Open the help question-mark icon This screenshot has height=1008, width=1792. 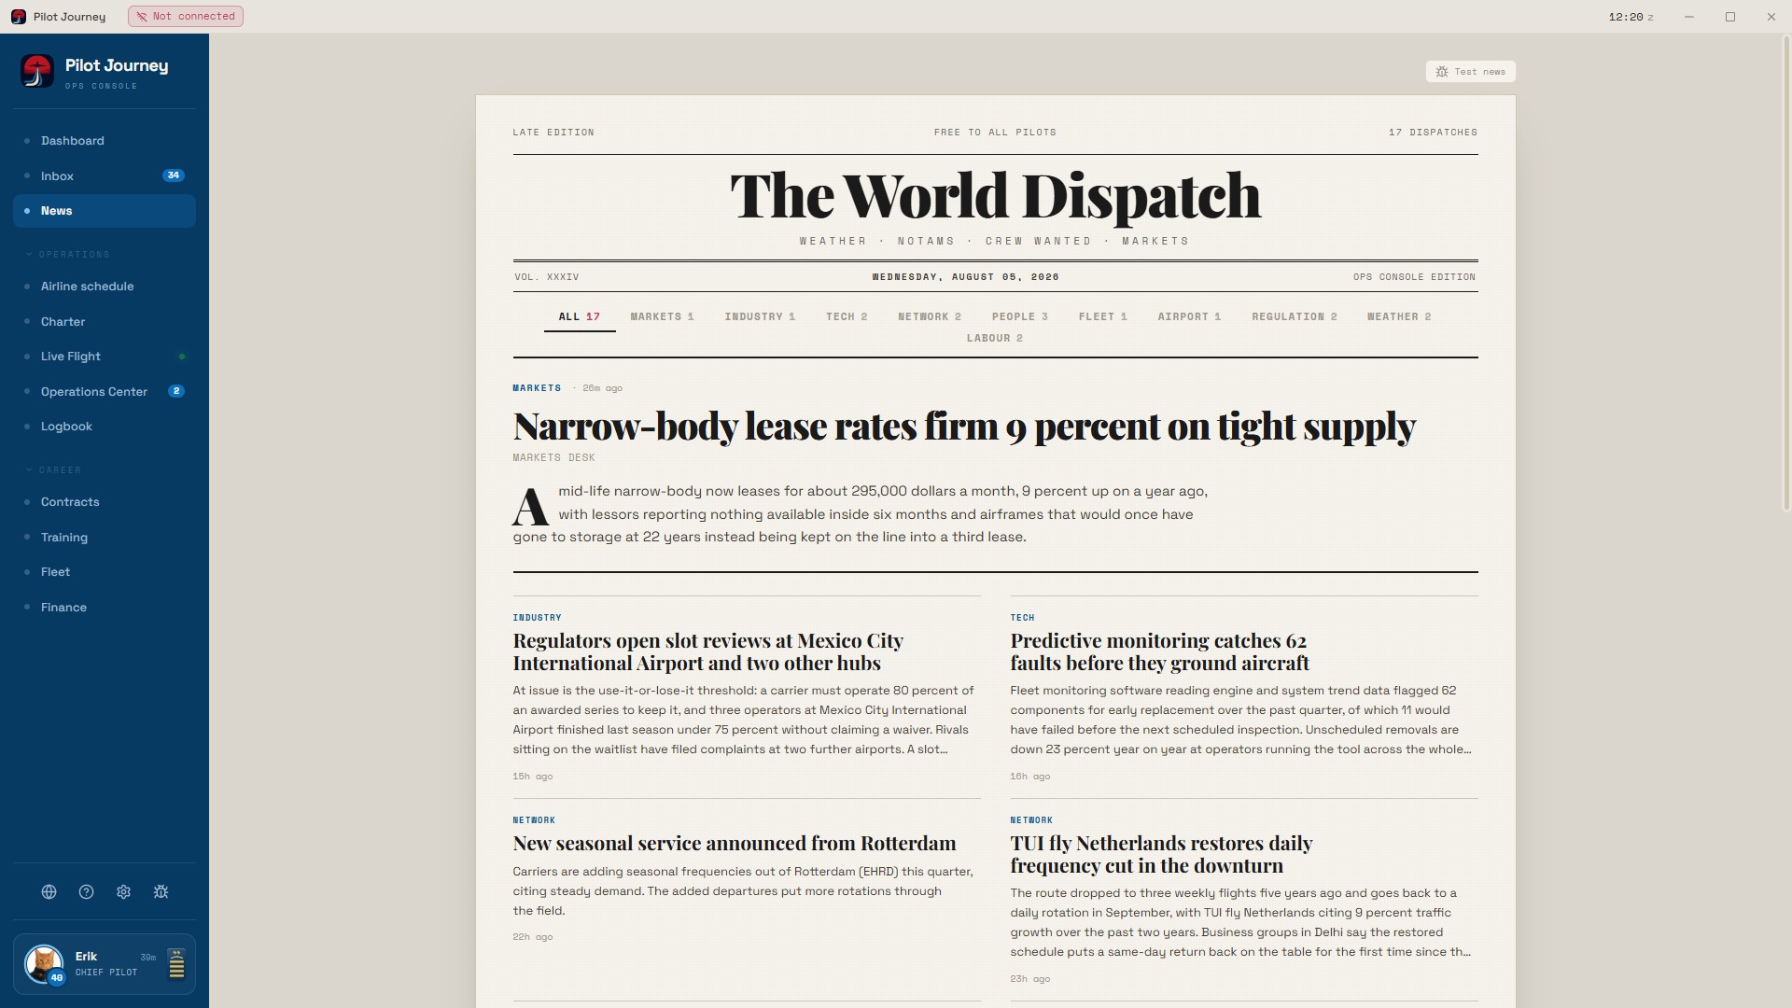click(86, 892)
